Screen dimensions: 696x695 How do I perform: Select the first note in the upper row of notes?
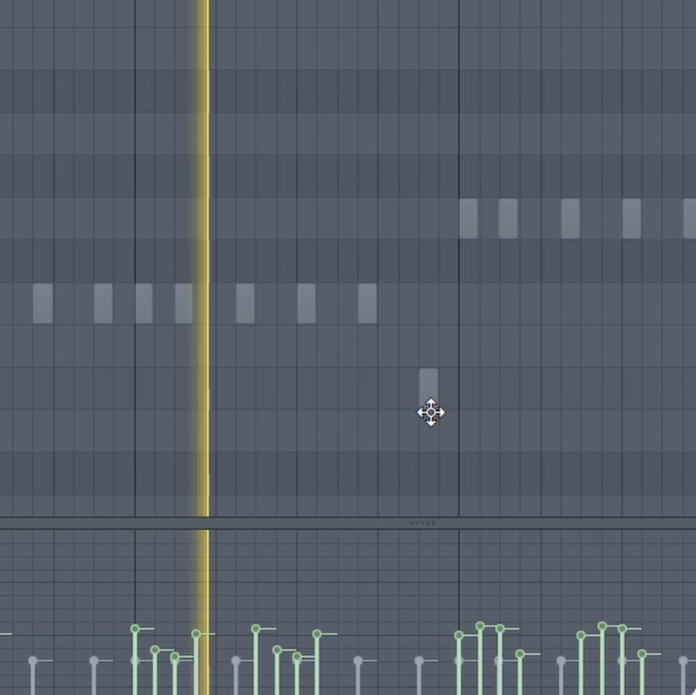coord(468,218)
